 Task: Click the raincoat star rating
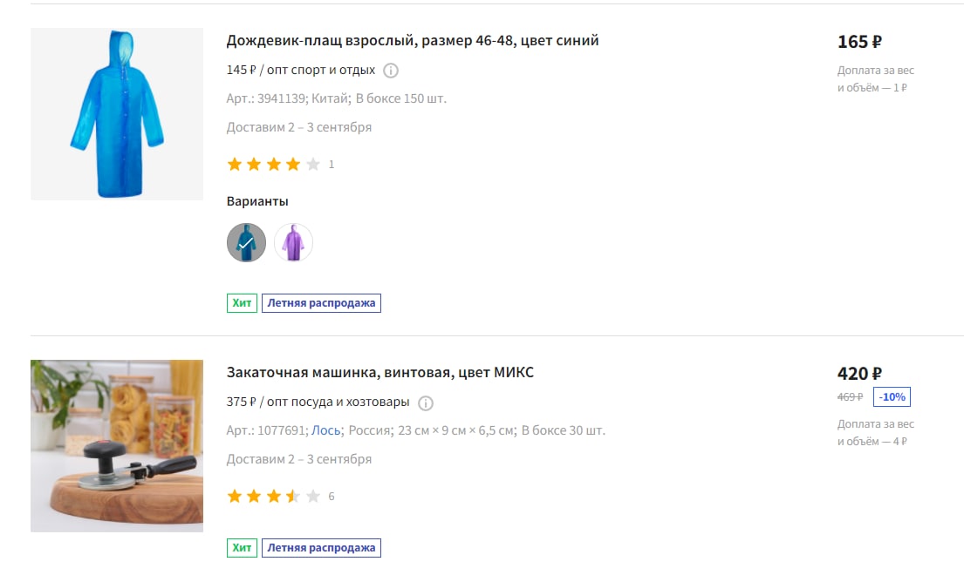[x=274, y=164]
